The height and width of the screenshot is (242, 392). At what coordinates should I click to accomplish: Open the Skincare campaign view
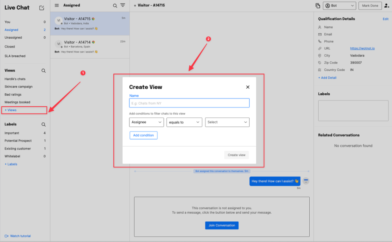(x=18, y=87)
